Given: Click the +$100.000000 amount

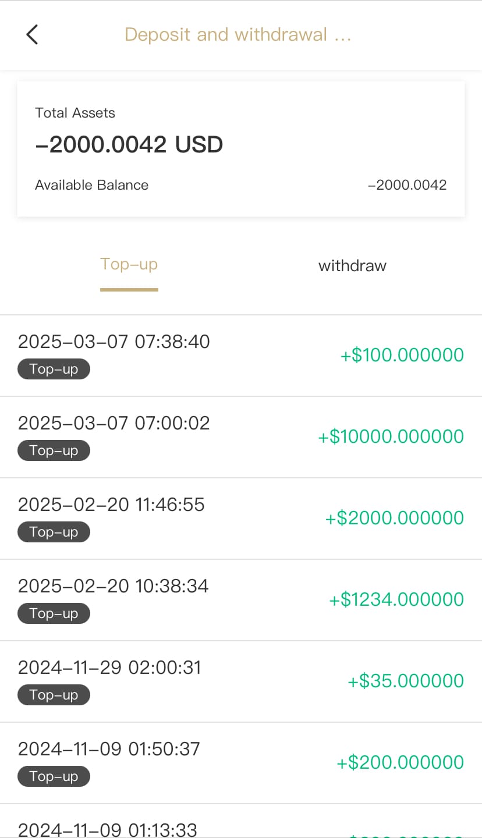Looking at the screenshot, I should (402, 355).
